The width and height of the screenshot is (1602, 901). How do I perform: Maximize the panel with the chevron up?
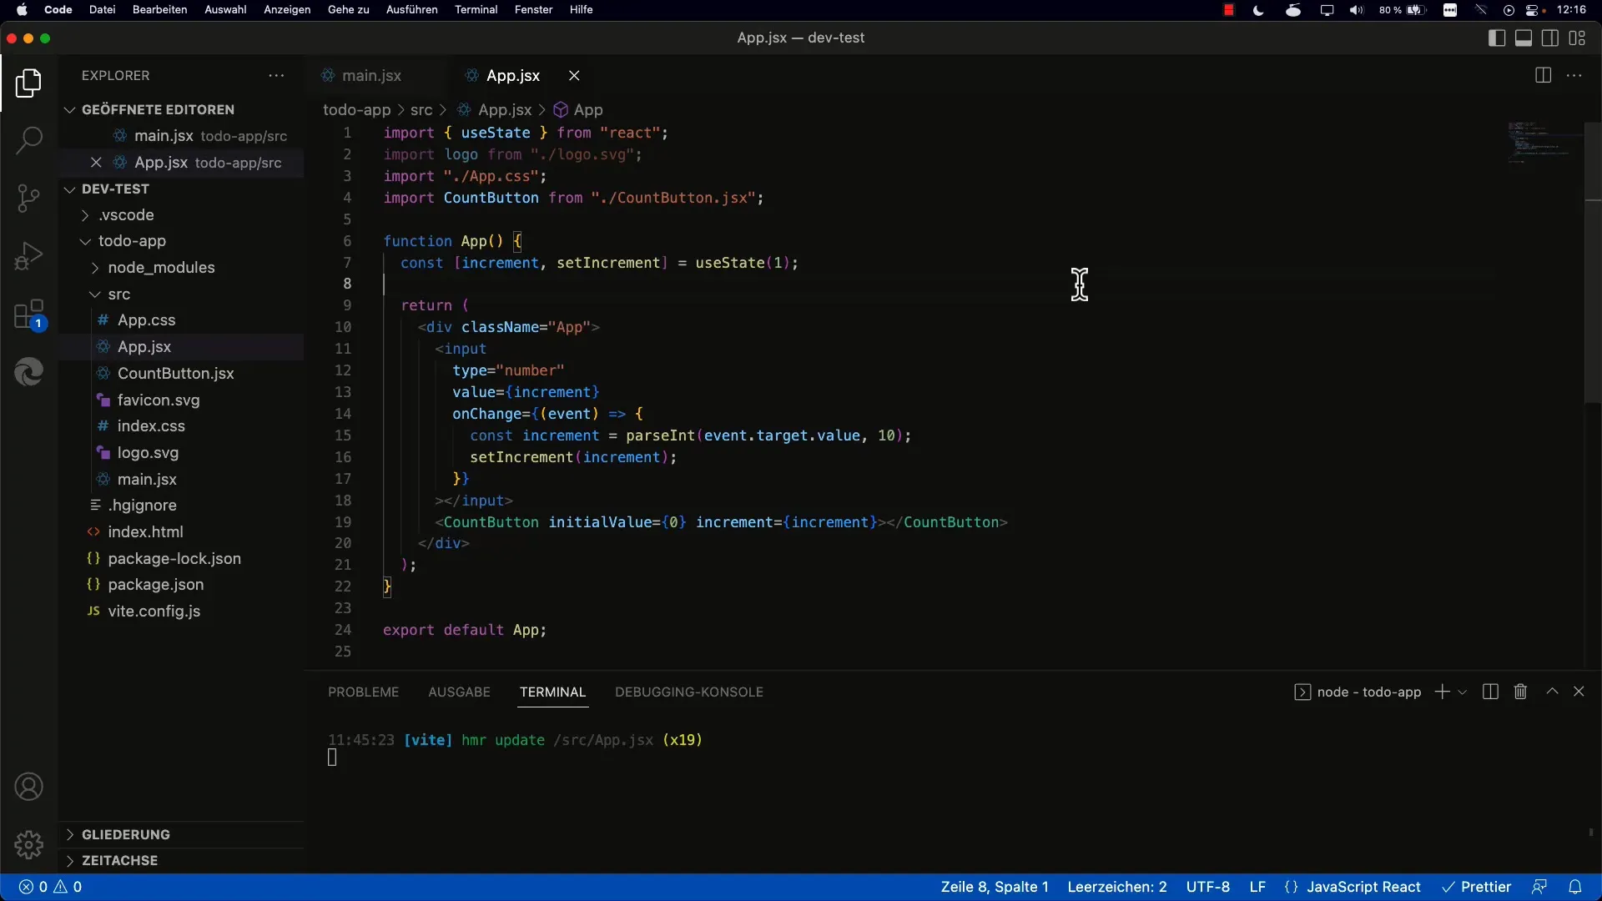click(x=1552, y=692)
